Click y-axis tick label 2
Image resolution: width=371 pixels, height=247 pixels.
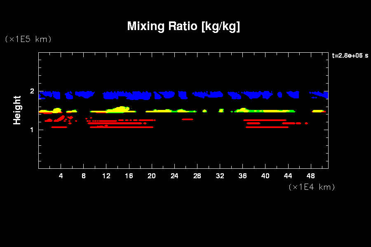(32, 91)
